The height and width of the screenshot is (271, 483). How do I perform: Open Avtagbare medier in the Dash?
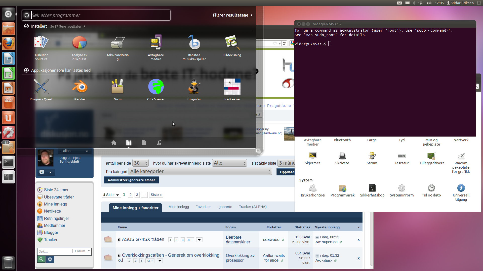click(156, 48)
